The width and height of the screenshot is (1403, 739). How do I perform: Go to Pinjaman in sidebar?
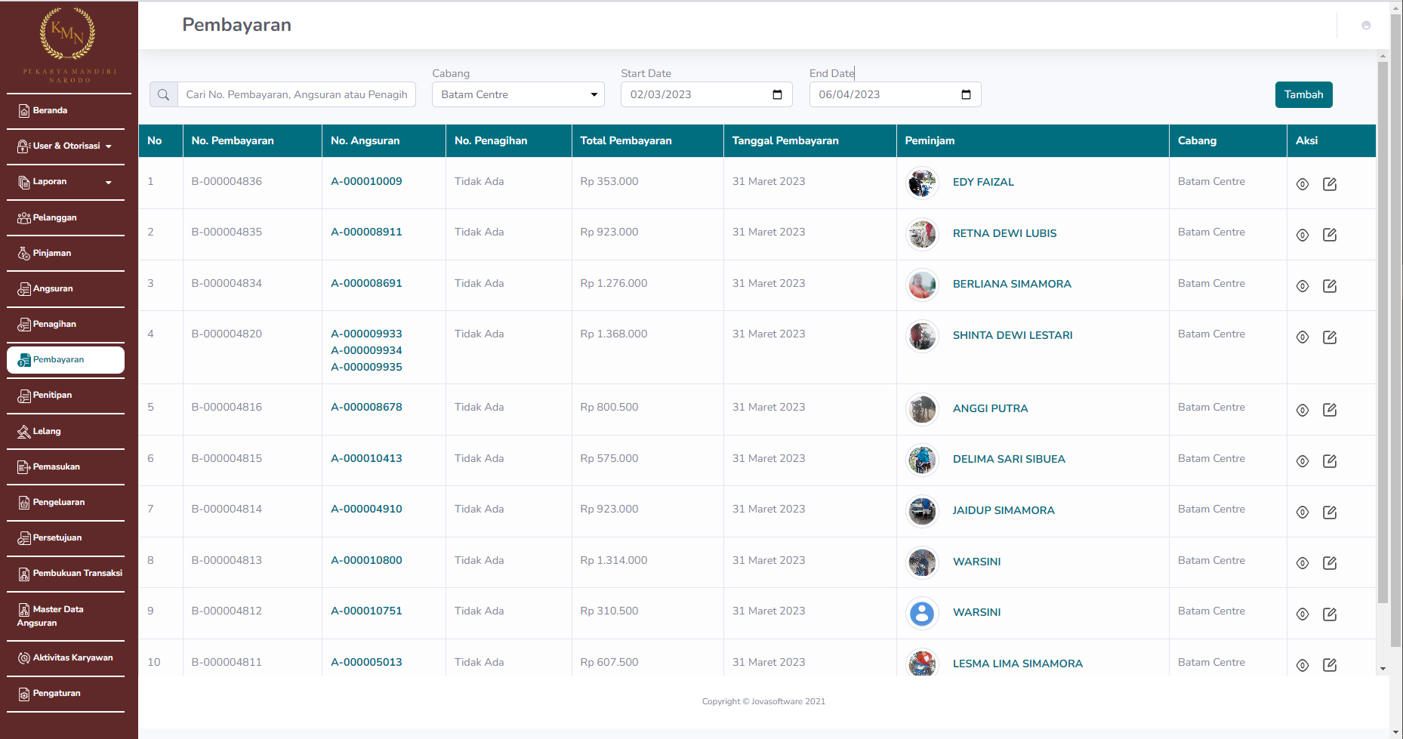coord(52,253)
